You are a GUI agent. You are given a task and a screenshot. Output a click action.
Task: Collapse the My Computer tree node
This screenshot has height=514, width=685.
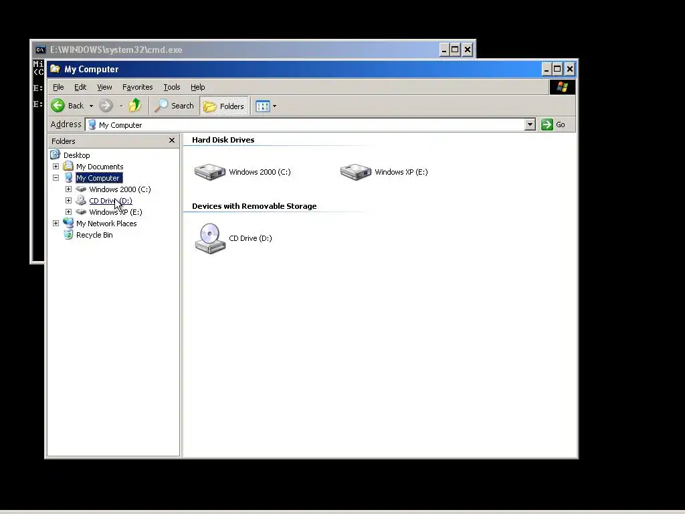pos(56,178)
